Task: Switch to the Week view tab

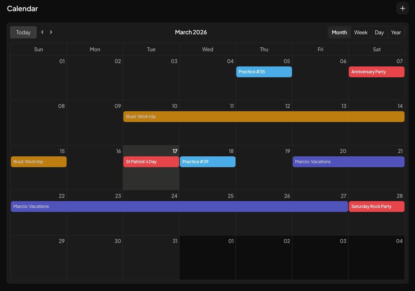Action: pos(361,32)
